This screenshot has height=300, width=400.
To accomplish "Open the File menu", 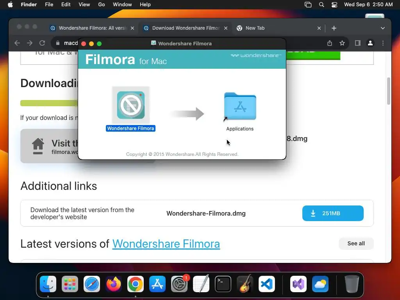I will 49,5.
